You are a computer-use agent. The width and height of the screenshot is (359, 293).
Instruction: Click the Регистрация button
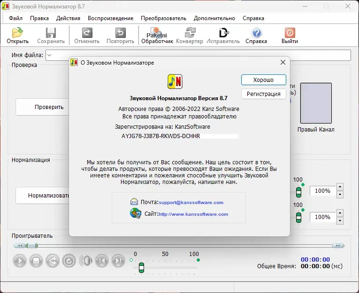[264, 94]
